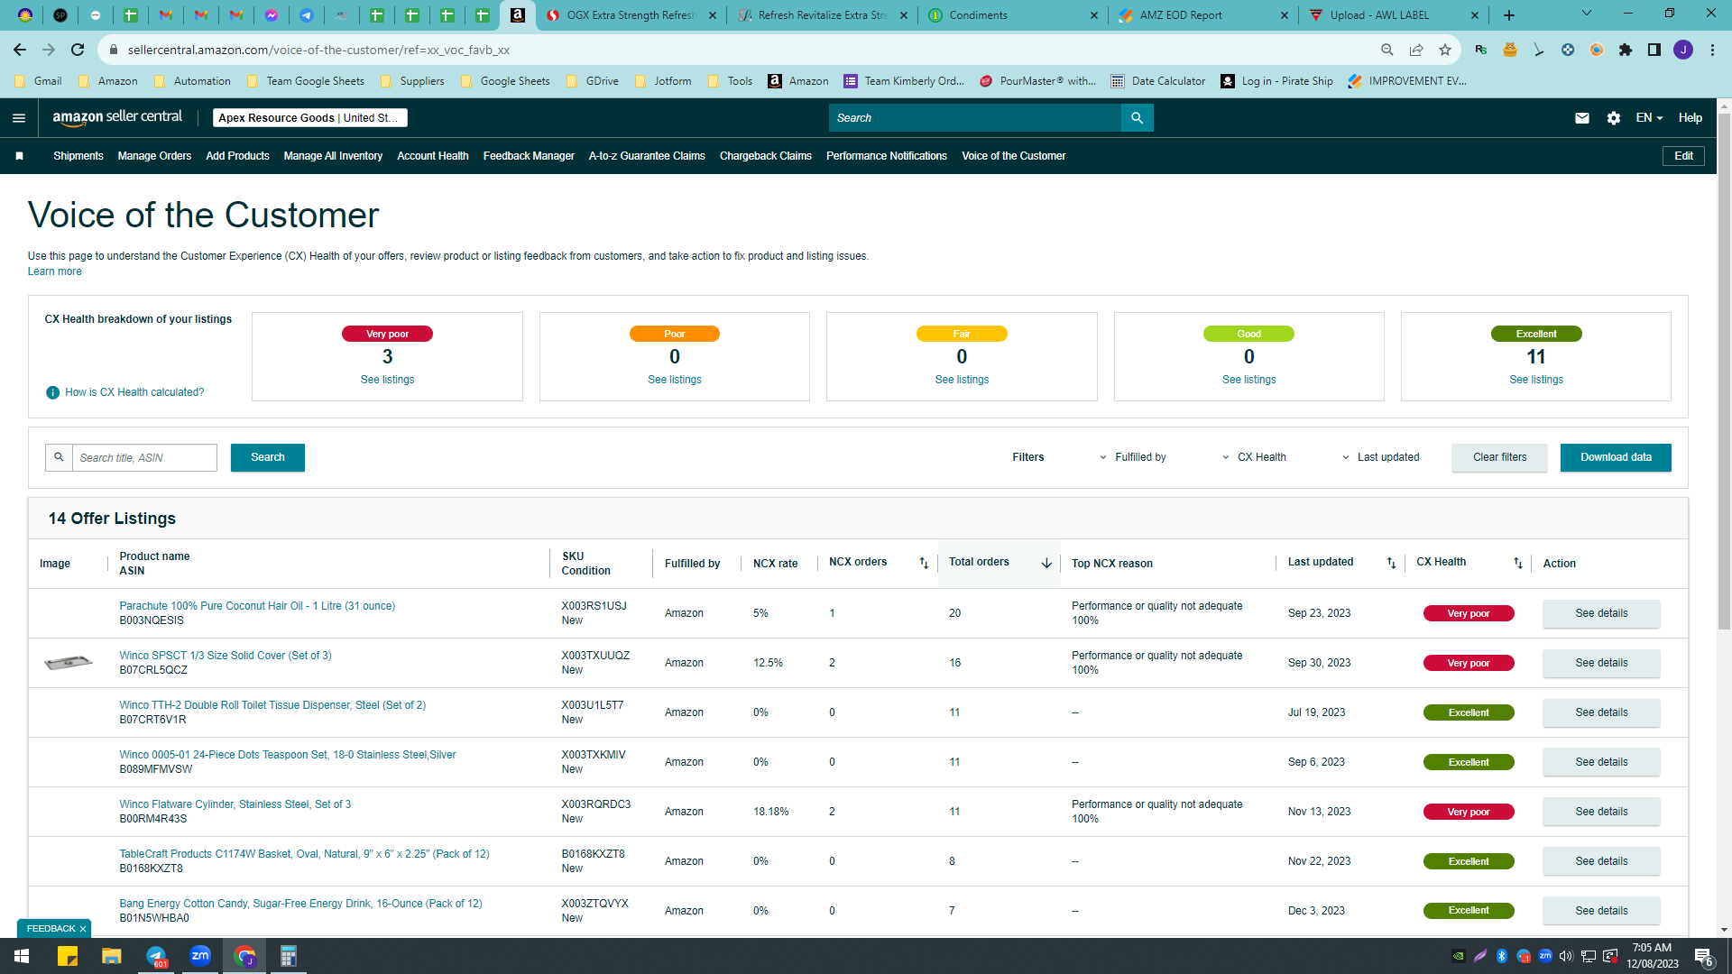Open Chrome's three-dot menu
The height and width of the screenshot is (974, 1732).
(1712, 50)
